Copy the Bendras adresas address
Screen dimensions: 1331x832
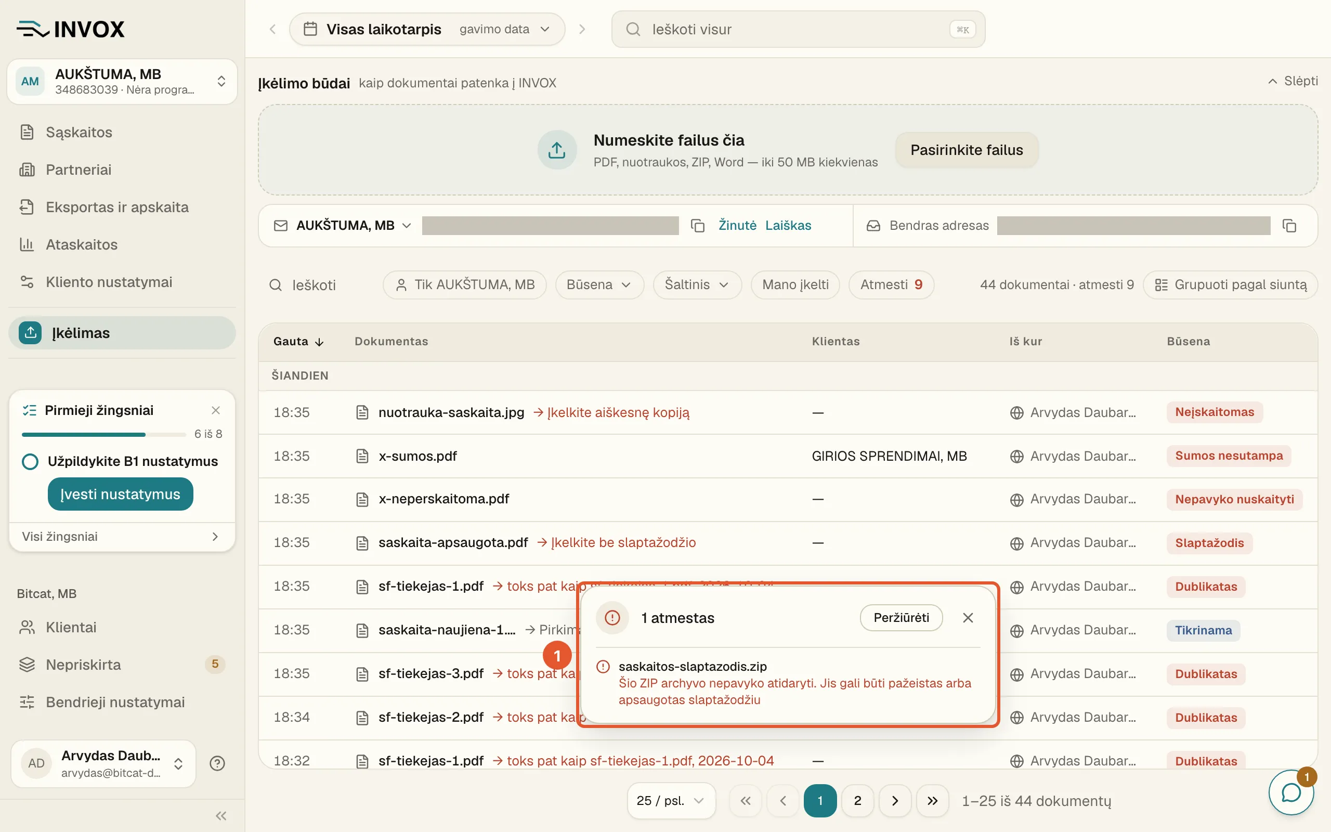(1289, 226)
